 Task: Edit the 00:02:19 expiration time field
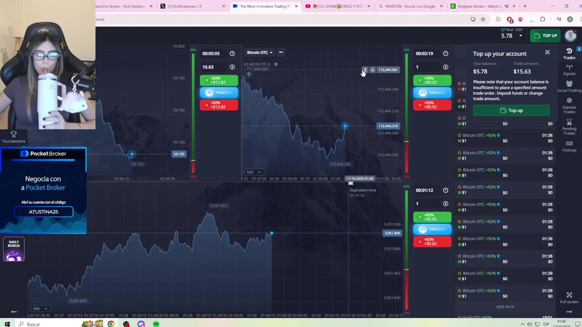point(432,54)
